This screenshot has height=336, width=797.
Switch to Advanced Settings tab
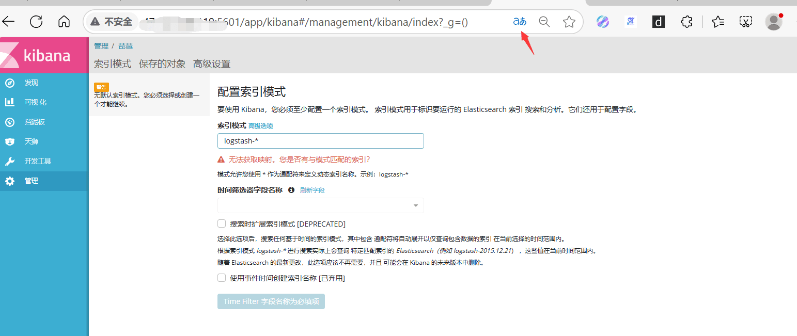pyautogui.click(x=212, y=64)
